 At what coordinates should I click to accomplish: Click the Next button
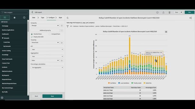(x=52, y=96)
